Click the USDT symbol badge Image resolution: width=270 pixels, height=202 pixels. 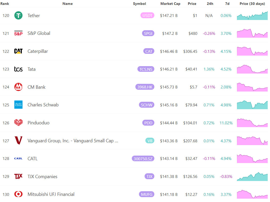[147, 15]
